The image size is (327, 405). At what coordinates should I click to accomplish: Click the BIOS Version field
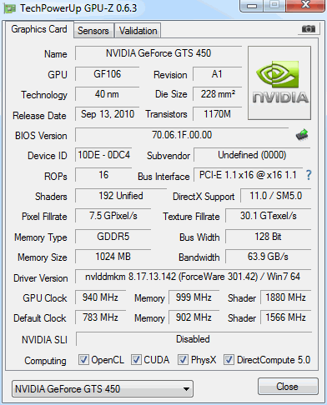(182, 135)
